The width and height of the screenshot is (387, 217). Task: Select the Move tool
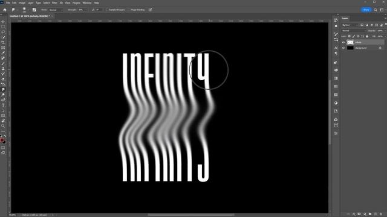click(3, 22)
